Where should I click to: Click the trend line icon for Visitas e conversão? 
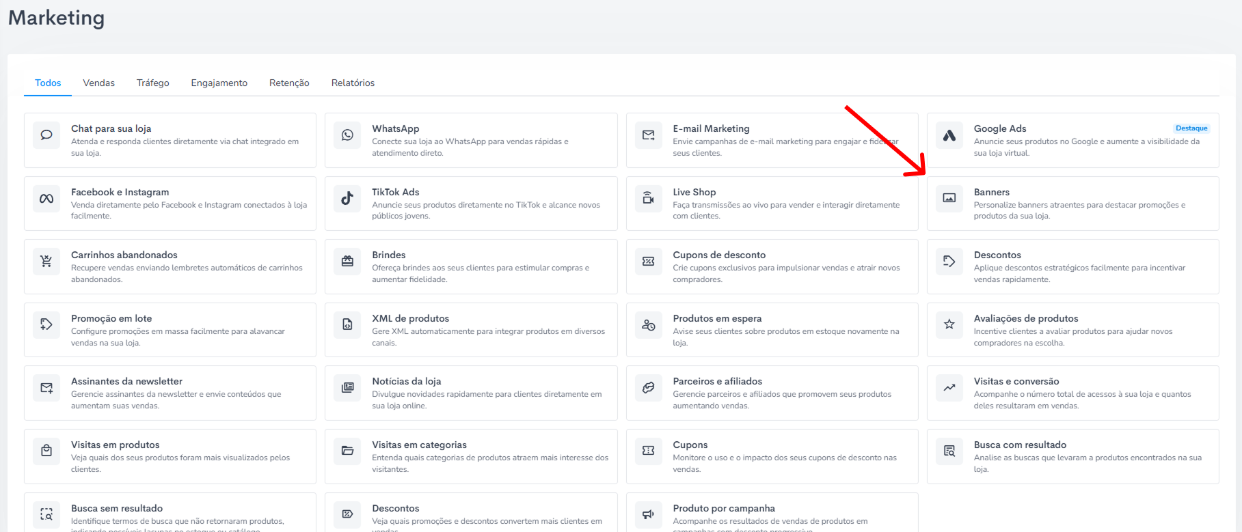pos(949,387)
